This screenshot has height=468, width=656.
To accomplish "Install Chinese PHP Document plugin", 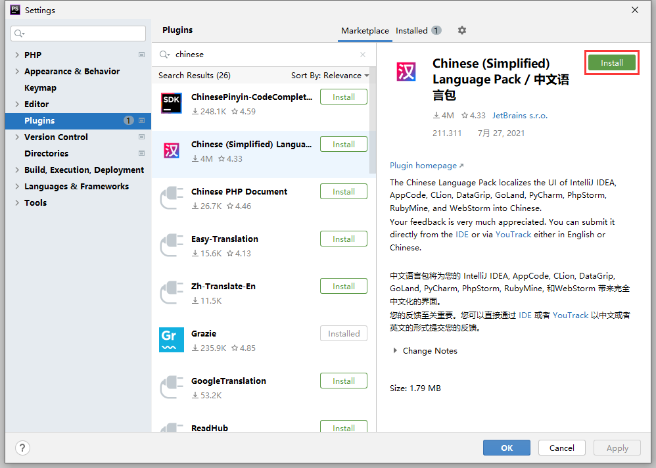I will click(344, 191).
